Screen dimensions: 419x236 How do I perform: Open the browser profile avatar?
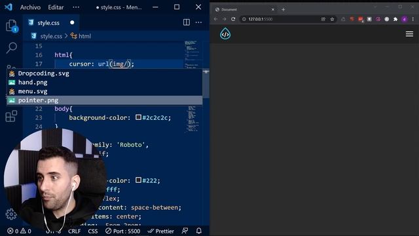tap(405, 19)
